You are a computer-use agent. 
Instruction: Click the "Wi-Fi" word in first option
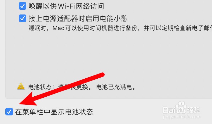point(66,6)
